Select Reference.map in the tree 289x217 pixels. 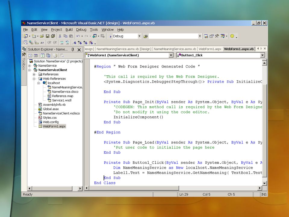pos(63,96)
